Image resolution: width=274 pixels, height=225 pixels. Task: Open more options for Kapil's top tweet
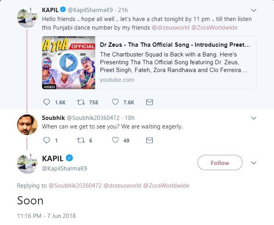pyautogui.click(x=254, y=10)
